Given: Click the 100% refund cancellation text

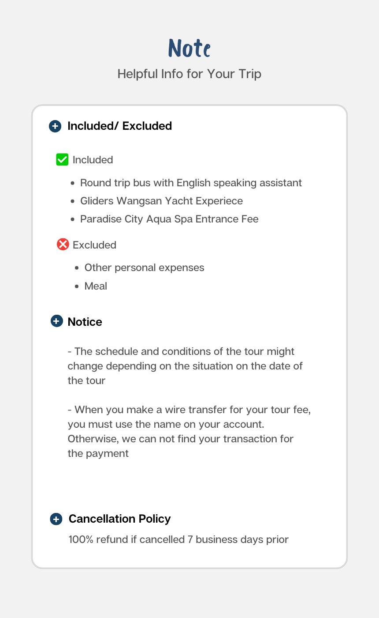Looking at the screenshot, I should click(178, 539).
